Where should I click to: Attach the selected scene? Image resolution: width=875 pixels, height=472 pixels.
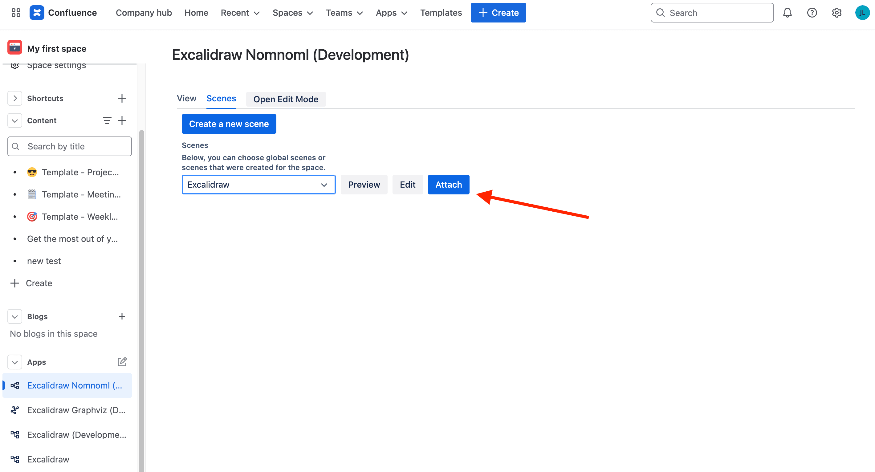coord(448,184)
